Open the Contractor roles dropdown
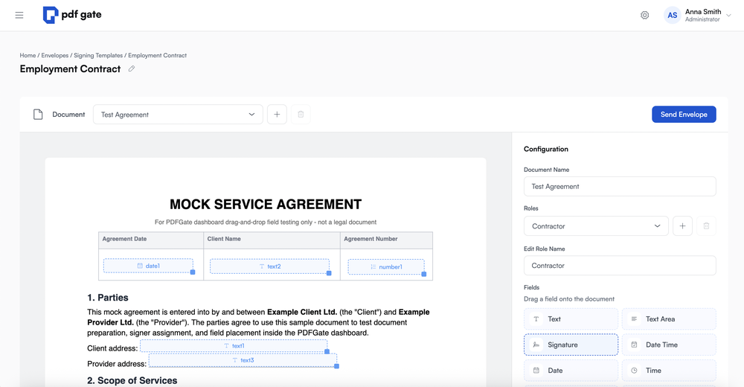 coord(596,226)
